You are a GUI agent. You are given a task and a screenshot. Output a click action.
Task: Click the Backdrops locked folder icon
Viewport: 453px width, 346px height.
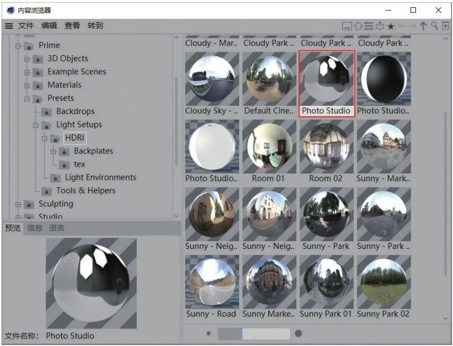click(x=46, y=112)
